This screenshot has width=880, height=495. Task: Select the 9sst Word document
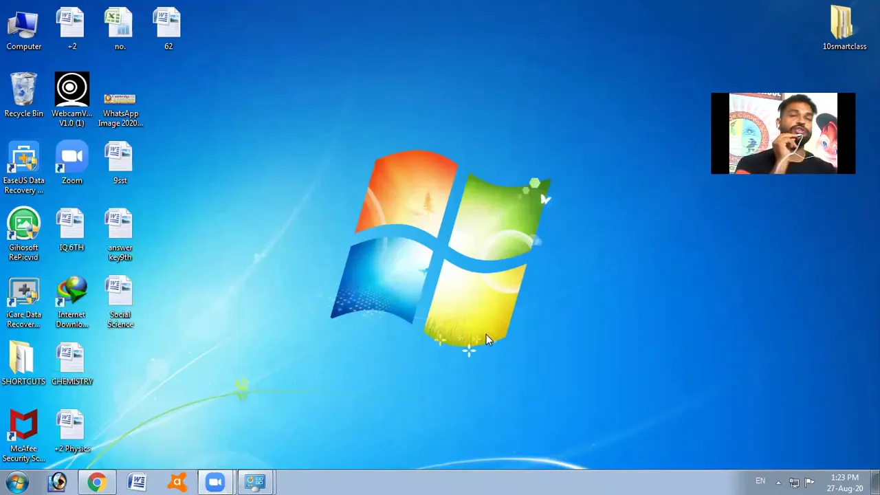point(120,163)
